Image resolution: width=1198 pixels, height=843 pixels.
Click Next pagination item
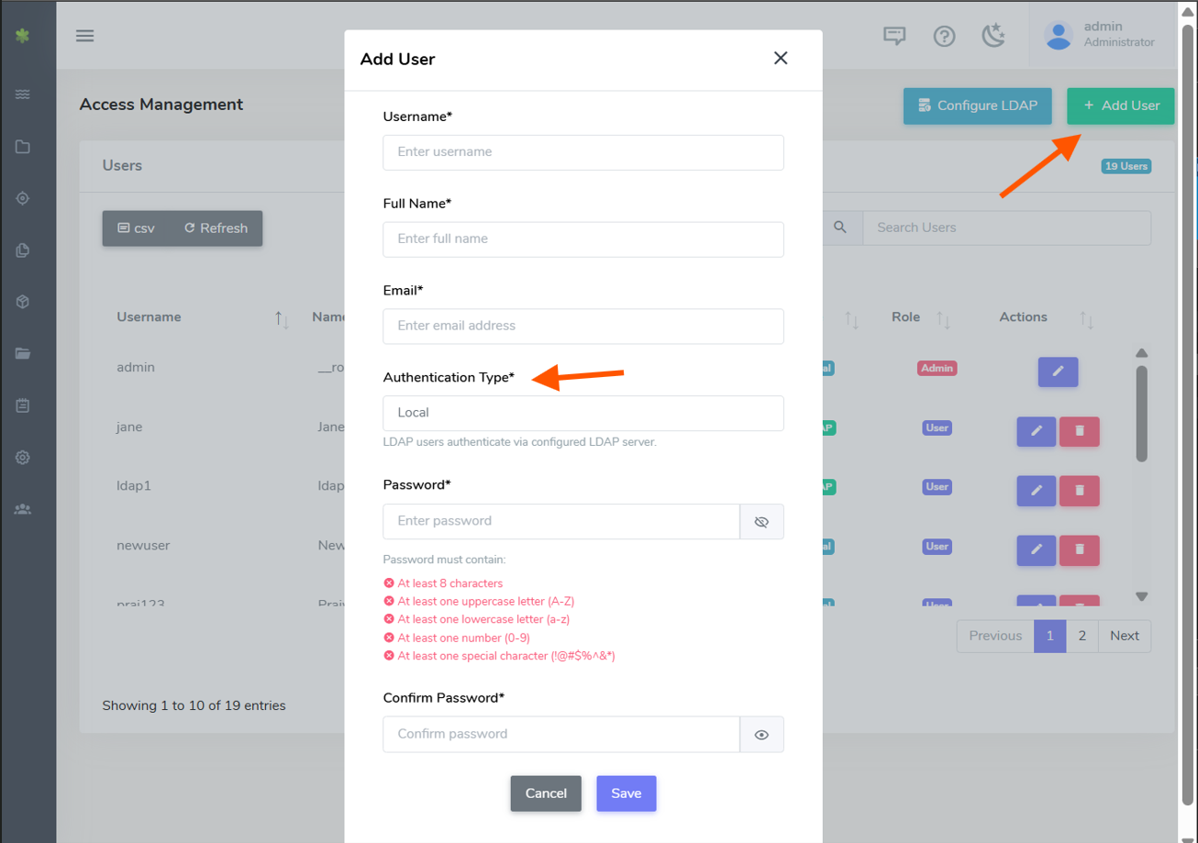(1124, 636)
